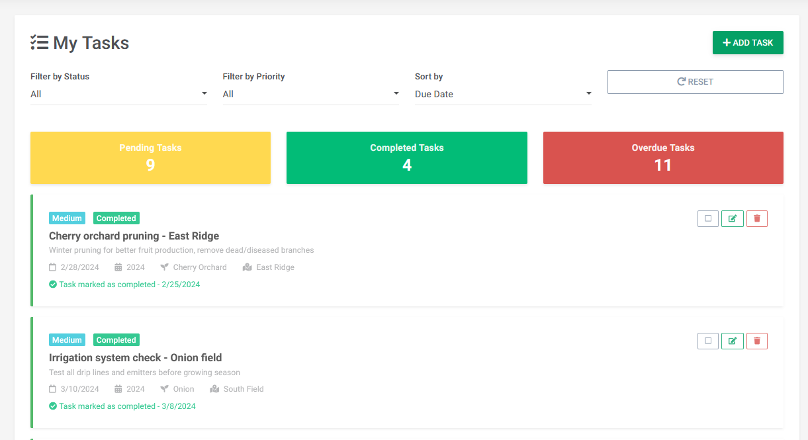The height and width of the screenshot is (440, 808).
Task: Click the map icon beside South Field
Action: point(214,389)
